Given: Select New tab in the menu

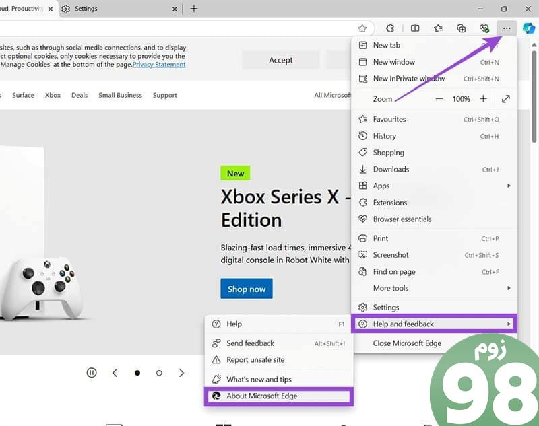Looking at the screenshot, I should 435,45.
